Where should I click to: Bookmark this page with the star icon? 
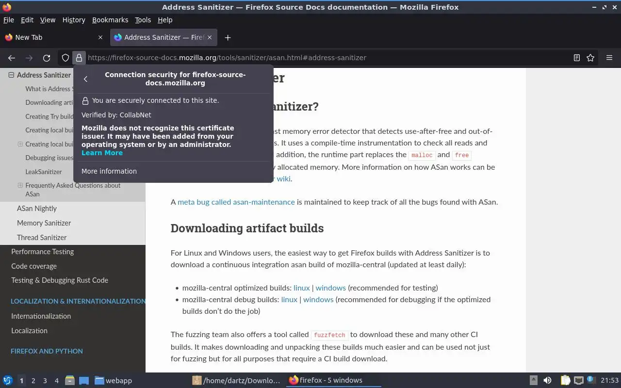click(590, 58)
